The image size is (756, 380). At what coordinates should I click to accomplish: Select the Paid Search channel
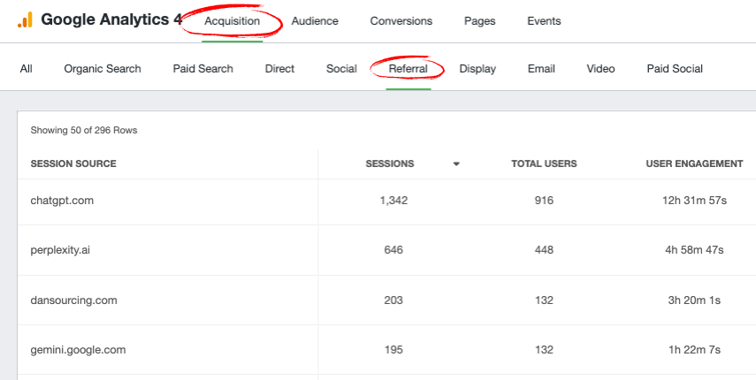[x=203, y=69]
